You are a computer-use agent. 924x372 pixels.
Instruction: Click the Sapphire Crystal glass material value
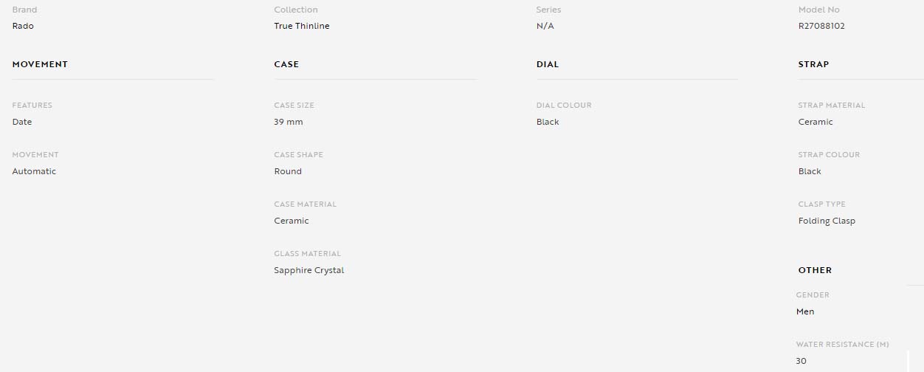(x=309, y=270)
